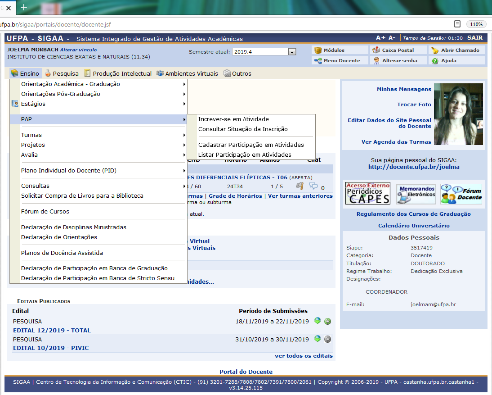Click Trocar Foto link

[414, 104]
